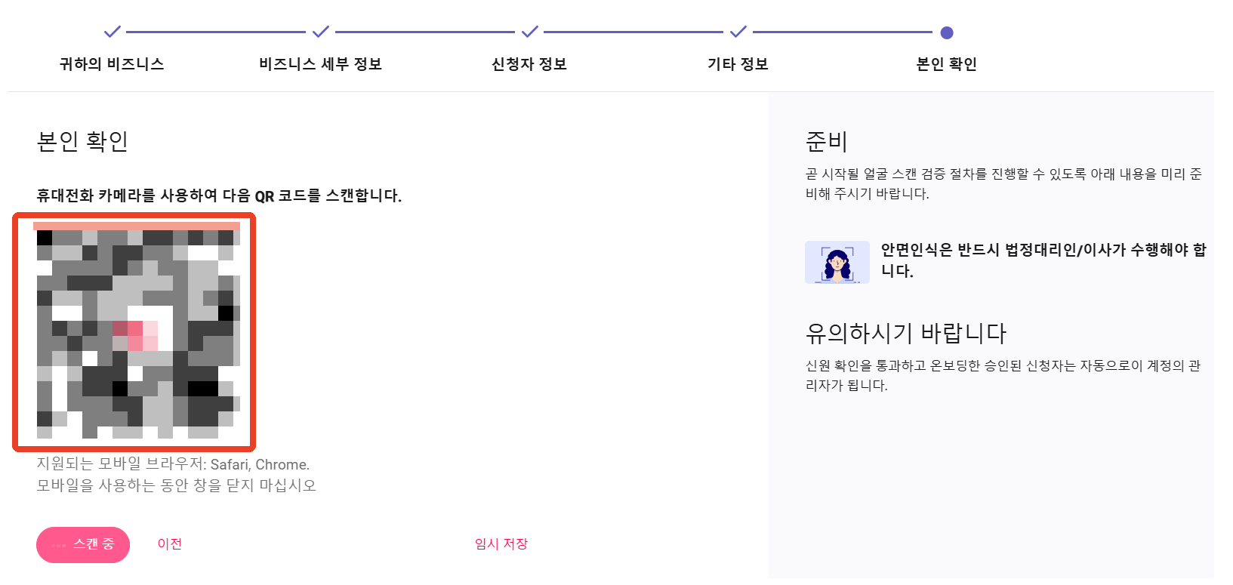Click the checkmark above 기타 정보
This screenshot has height=585, width=1233.
[x=738, y=32]
